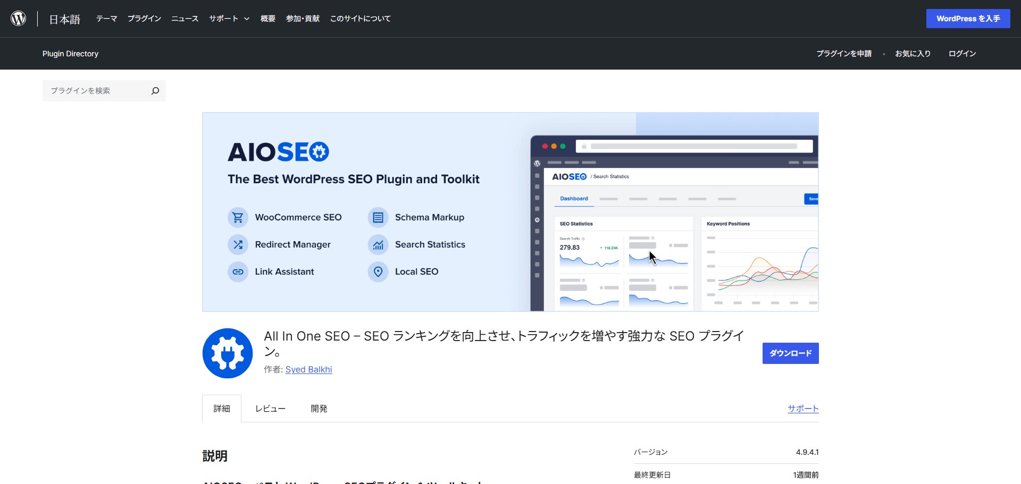Open the テーマ menu item
The width and height of the screenshot is (1021, 484).
point(106,19)
